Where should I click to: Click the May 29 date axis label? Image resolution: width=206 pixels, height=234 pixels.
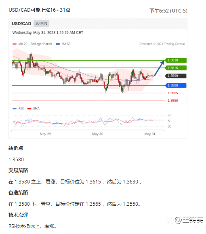[x=45, y=134]
